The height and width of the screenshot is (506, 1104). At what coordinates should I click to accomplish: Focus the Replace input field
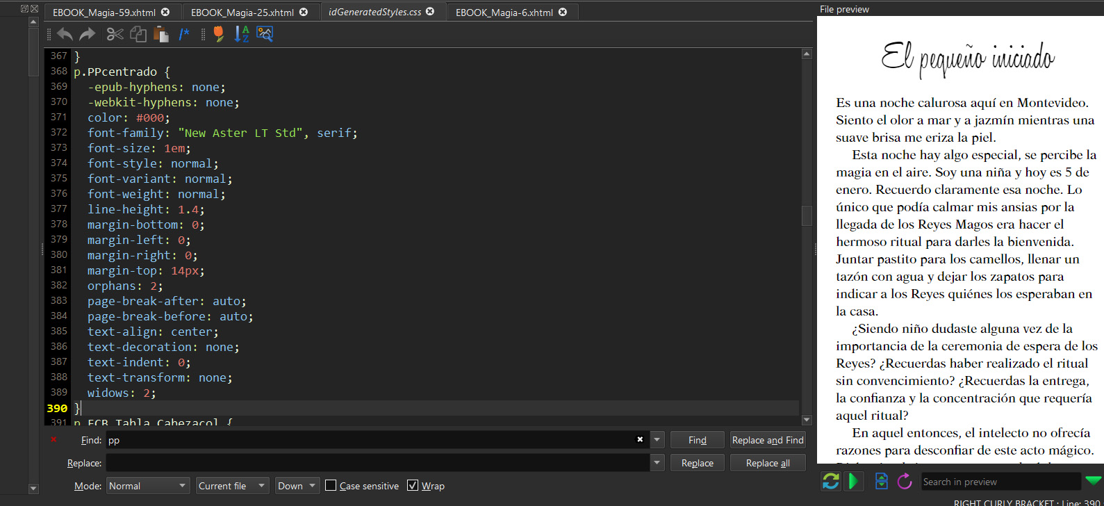[x=378, y=463]
